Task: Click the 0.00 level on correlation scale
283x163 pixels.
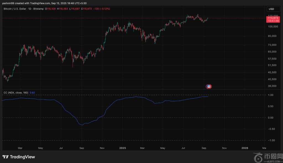Action: (x=271, y=118)
